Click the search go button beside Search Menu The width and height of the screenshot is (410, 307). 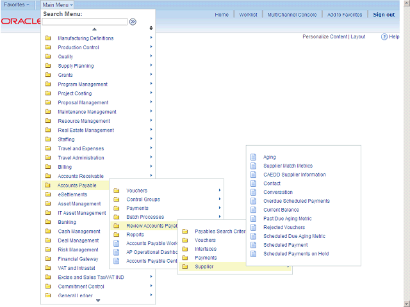pyautogui.click(x=133, y=22)
